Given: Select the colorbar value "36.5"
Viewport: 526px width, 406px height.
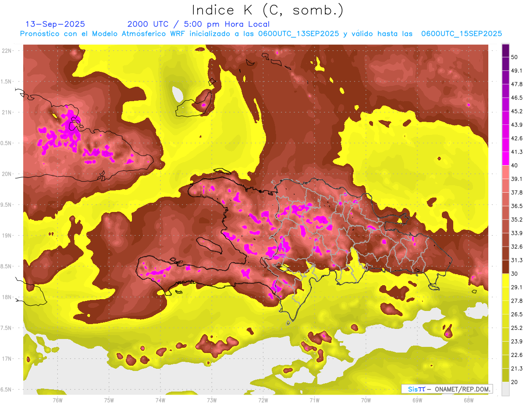Looking at the screenshot, I should 516,206.
